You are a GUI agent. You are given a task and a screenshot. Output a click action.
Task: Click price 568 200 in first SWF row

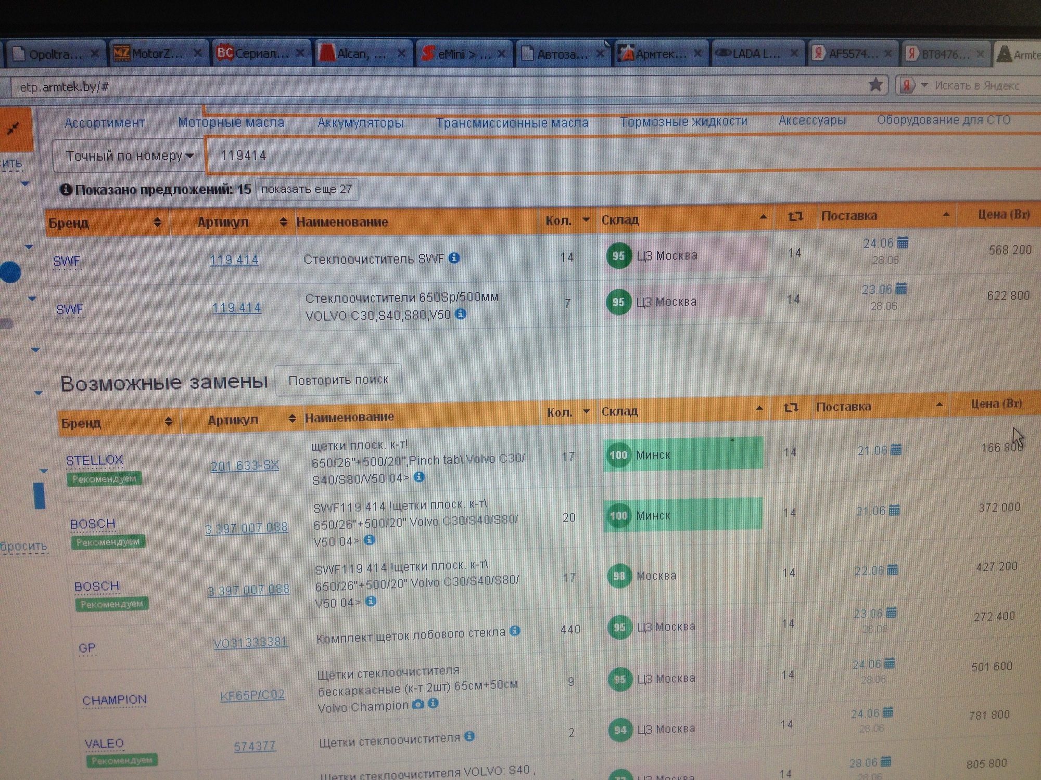(1010, 250)
